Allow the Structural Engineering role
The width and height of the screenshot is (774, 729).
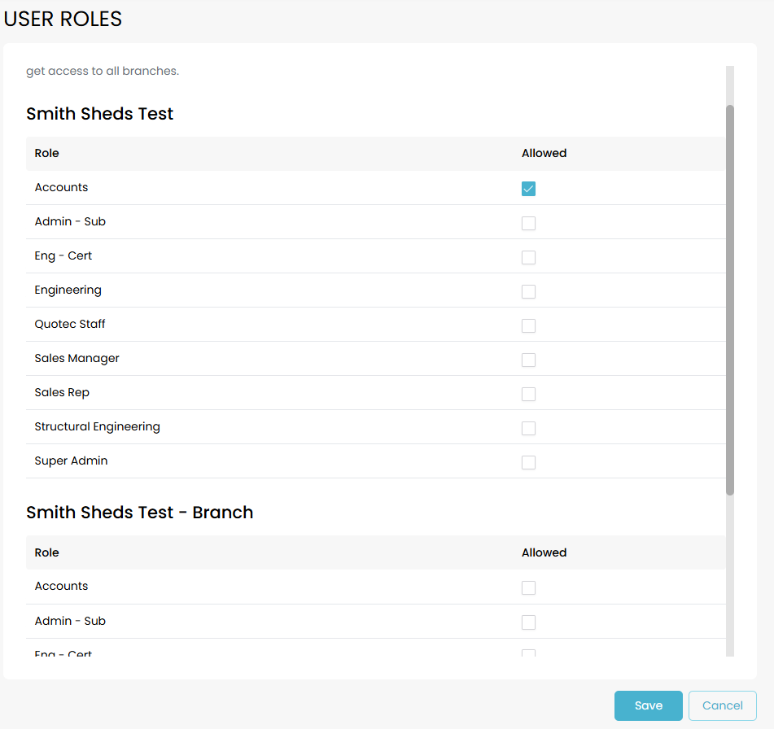(x=529, y=428)
